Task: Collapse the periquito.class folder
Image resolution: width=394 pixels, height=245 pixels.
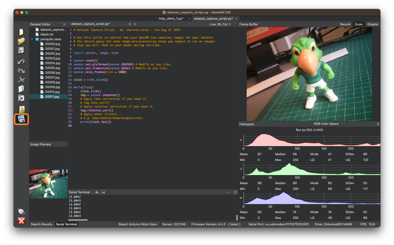Action: pyautogui.click(x=32, y=39)
